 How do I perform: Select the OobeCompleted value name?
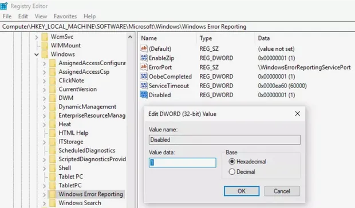pos(170,77)
